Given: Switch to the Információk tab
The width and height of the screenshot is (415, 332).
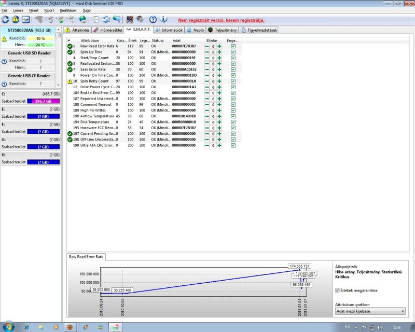Looking at the screenshot, I should pos(169,30).
